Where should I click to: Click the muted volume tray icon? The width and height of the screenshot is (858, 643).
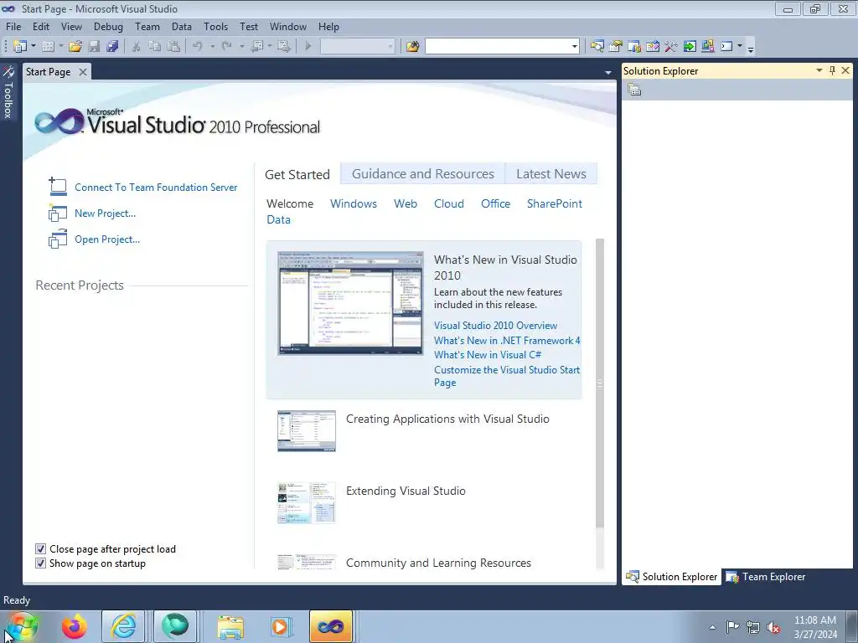click(773, 627)
